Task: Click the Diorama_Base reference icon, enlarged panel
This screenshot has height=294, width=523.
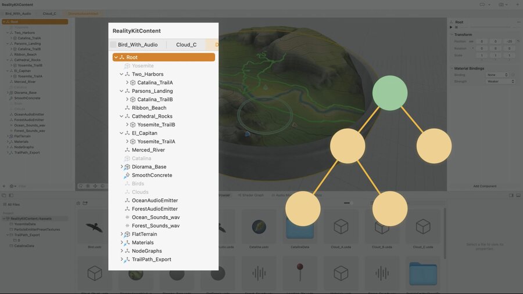Action: [127, 167]
